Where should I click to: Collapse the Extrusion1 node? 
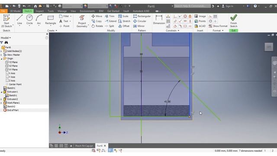pos(1,92)
